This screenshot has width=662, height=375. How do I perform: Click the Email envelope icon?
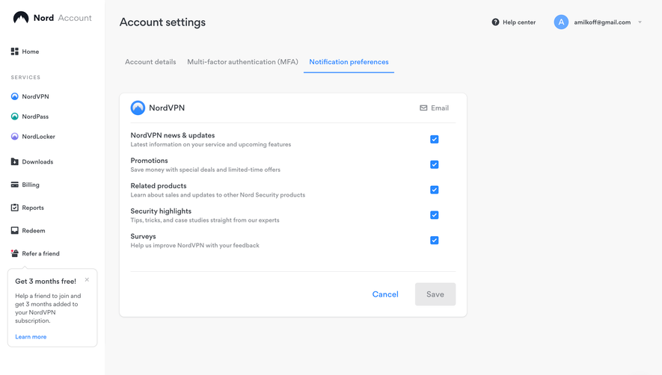click(x=423, y=108)
